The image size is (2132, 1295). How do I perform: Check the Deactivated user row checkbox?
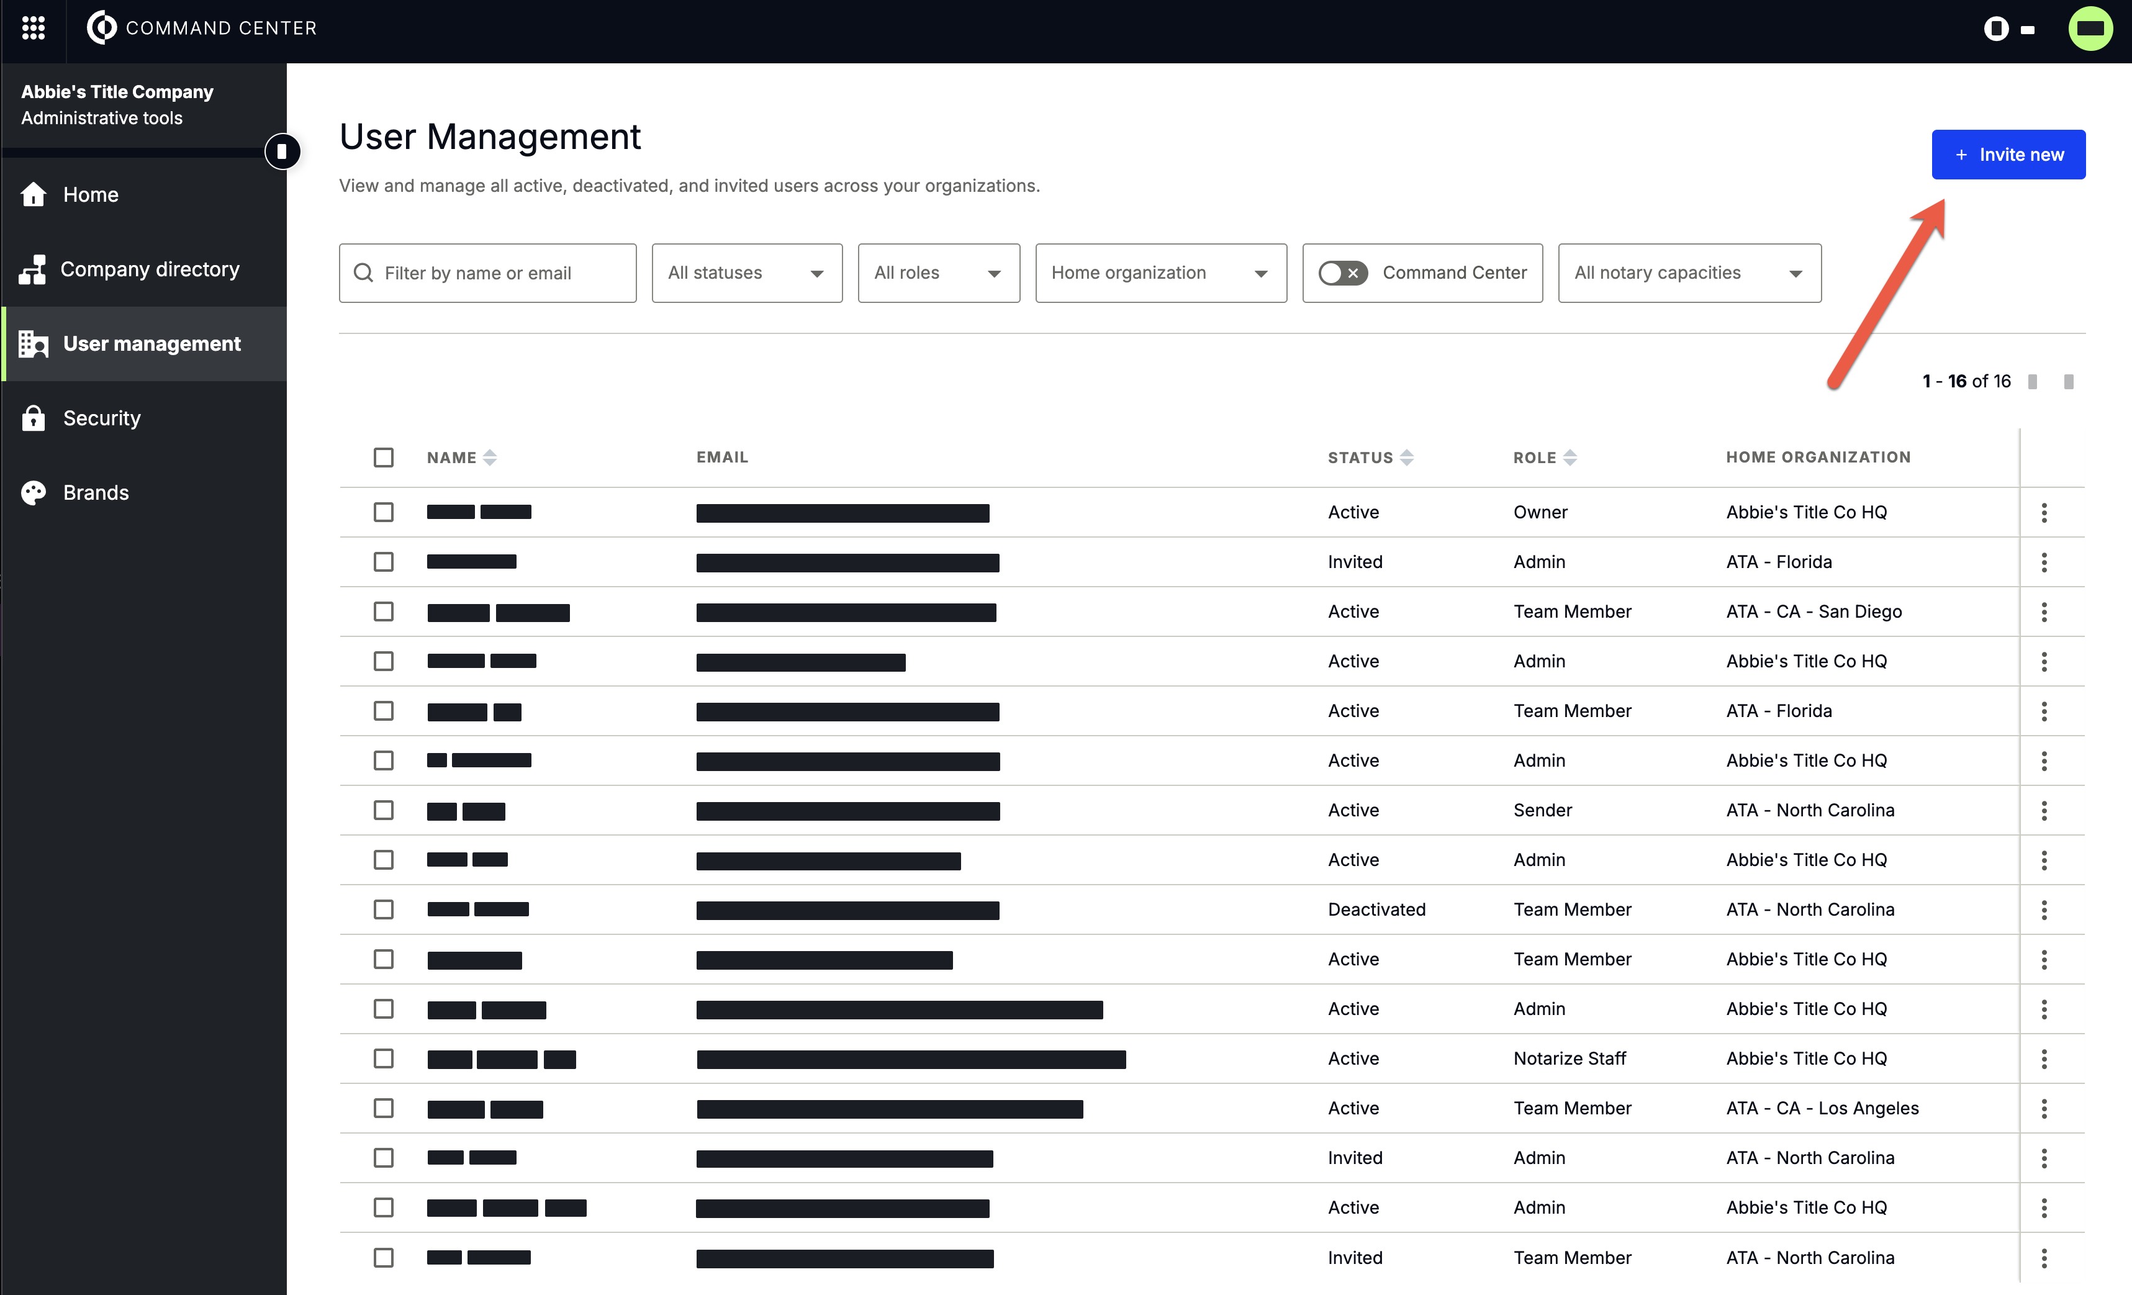[383, 910]
